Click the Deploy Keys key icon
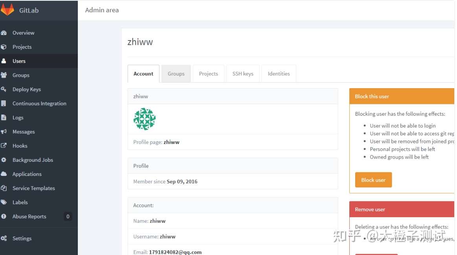The width and height of the screenshot is (457, 255). pyautogui.click(x=4, y=89)
